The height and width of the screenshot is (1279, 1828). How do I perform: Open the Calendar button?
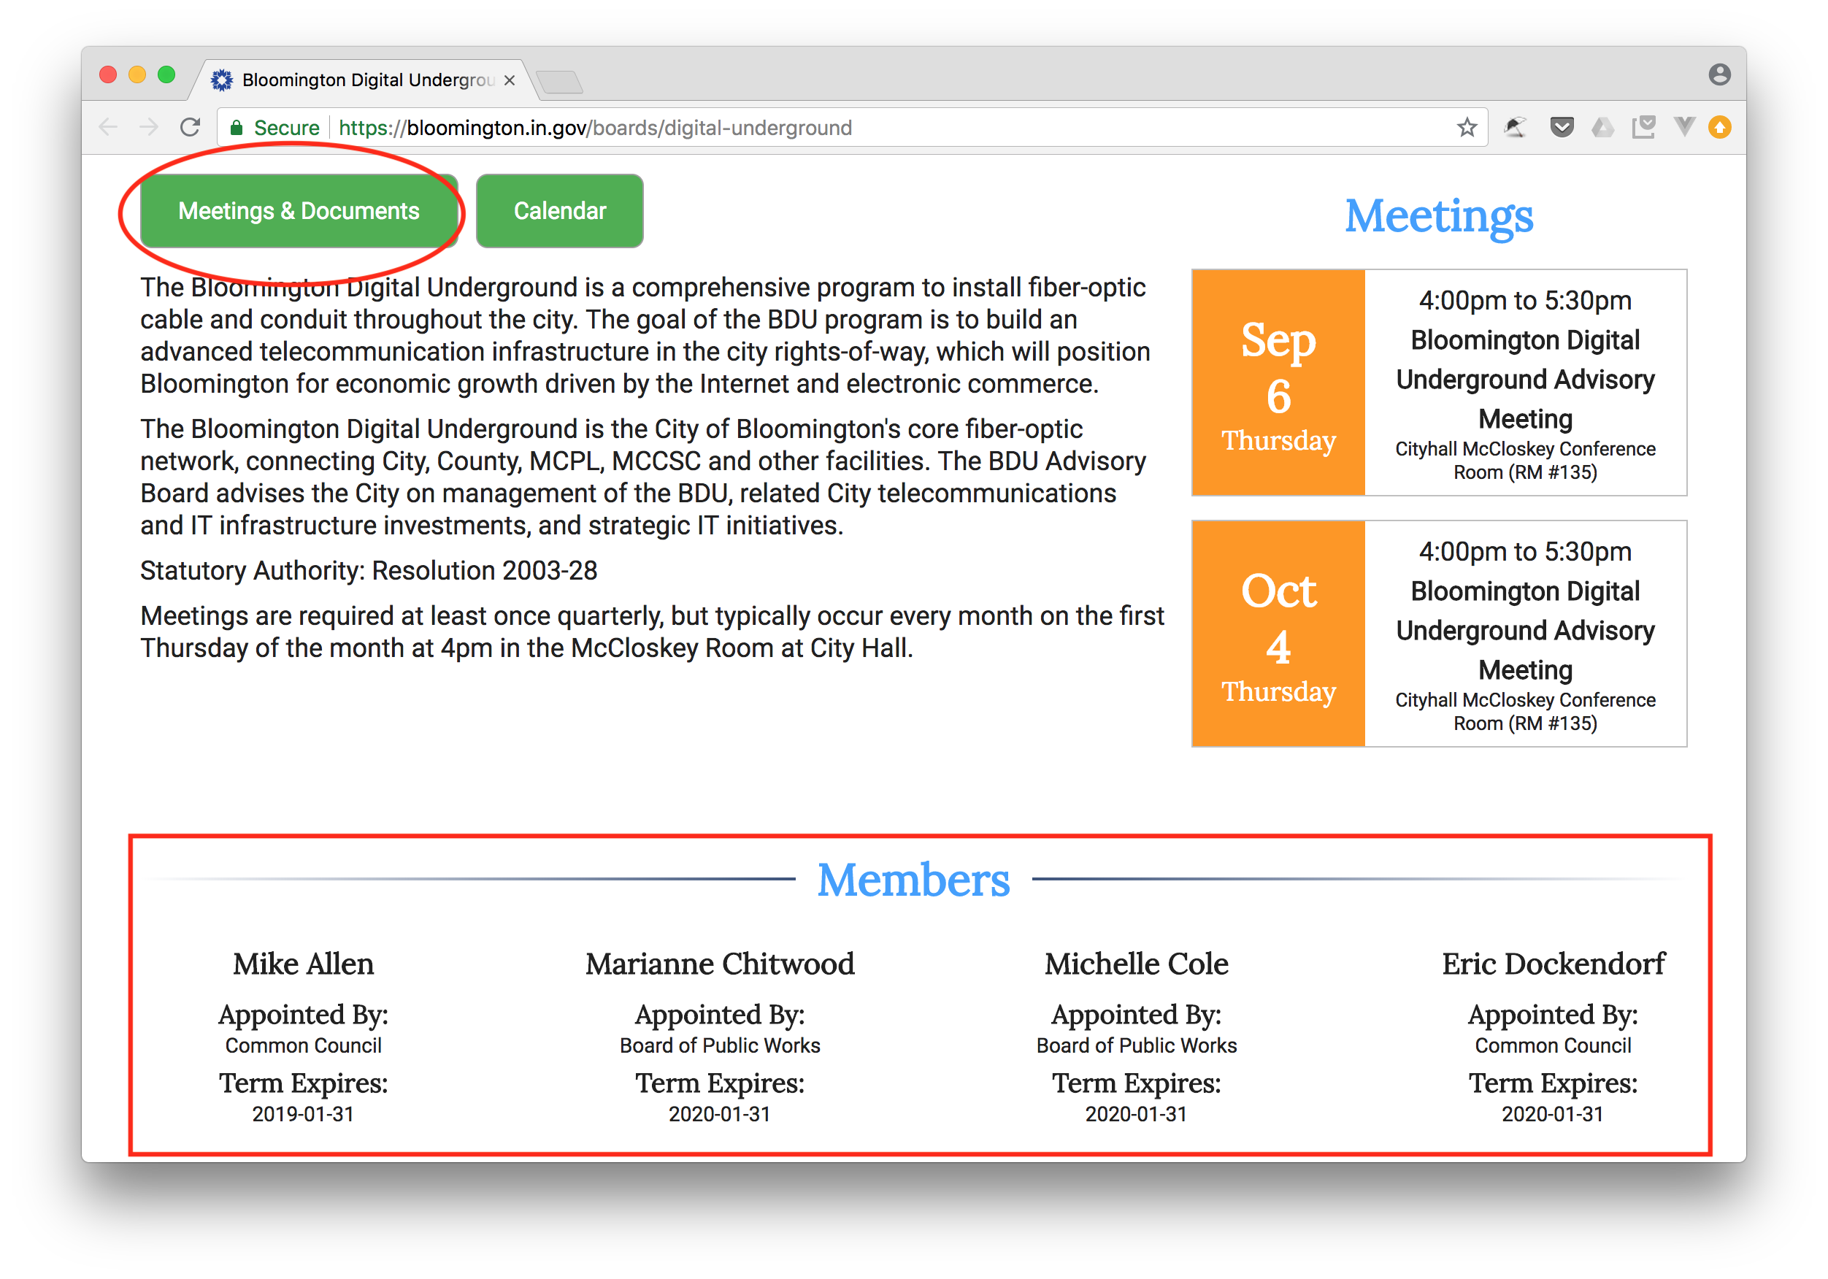560,211
